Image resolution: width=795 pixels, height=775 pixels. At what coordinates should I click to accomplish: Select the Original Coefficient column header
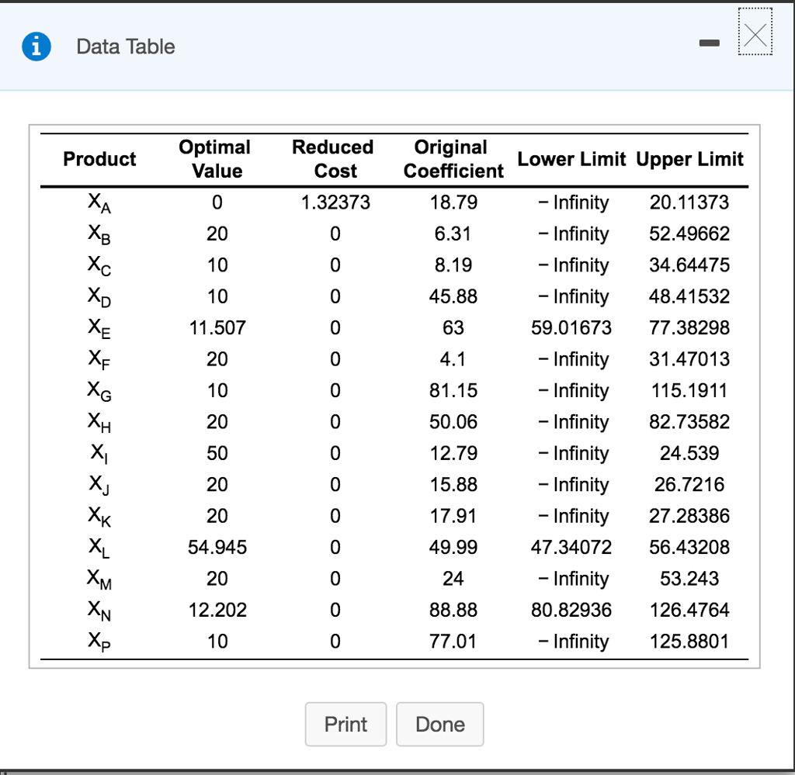click(x=453, y=159)
